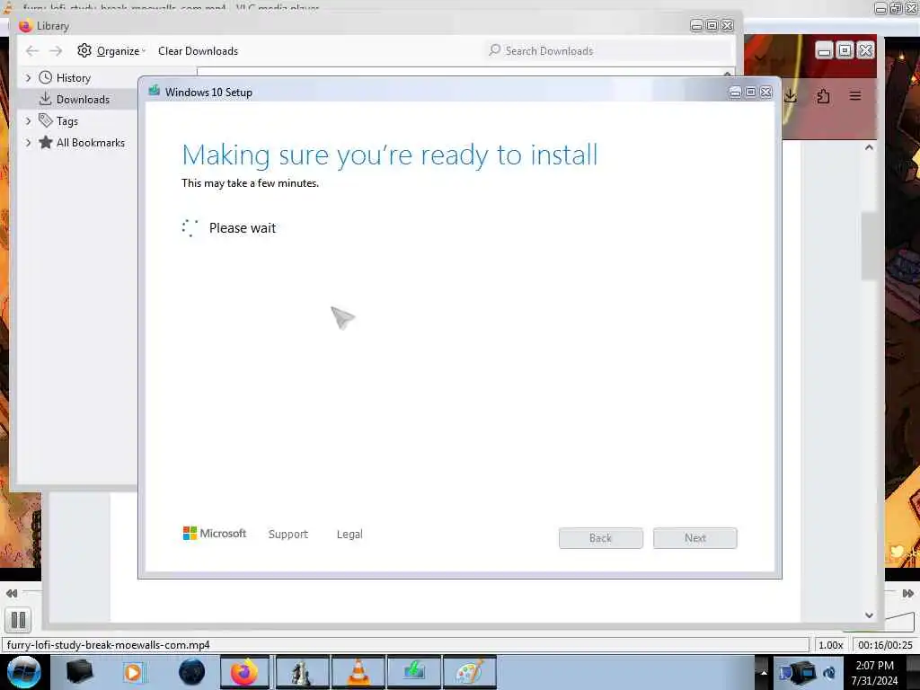Switch to VLC cone on taskbar
Viewport: 920px width, 690px height.
pos(358,672)
